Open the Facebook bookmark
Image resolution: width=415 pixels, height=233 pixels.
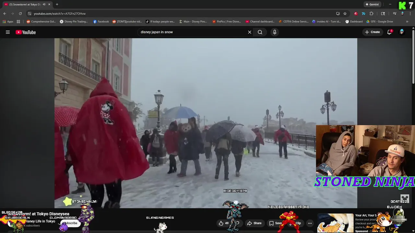click(101, 22)
